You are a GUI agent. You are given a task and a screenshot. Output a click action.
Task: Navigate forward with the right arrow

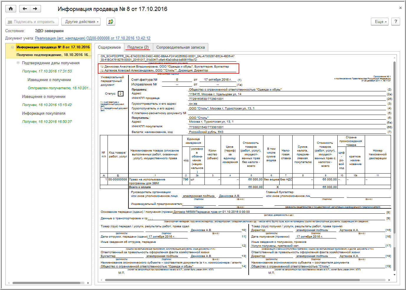[x=35, y=9]
